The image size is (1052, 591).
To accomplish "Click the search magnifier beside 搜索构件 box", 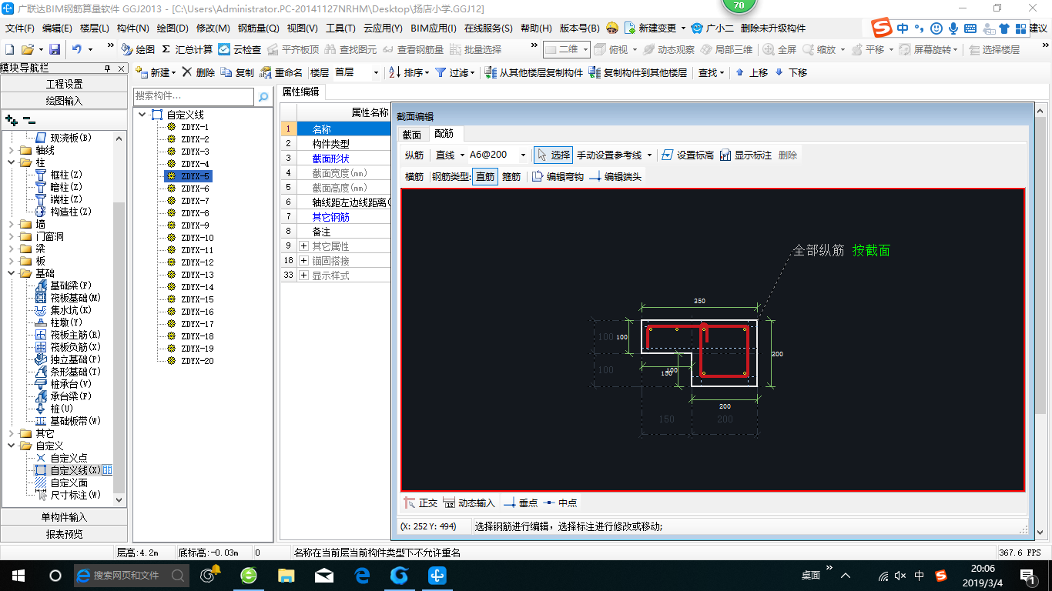I will tap(263, 97).
